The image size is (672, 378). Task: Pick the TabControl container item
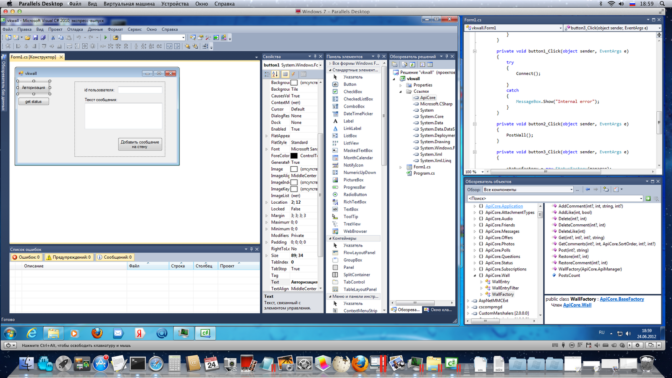[354, 282]
